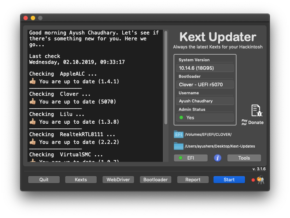Click the PayPal Donate link
The height and width of the screenshot is (218, 290).
[252, 122]
